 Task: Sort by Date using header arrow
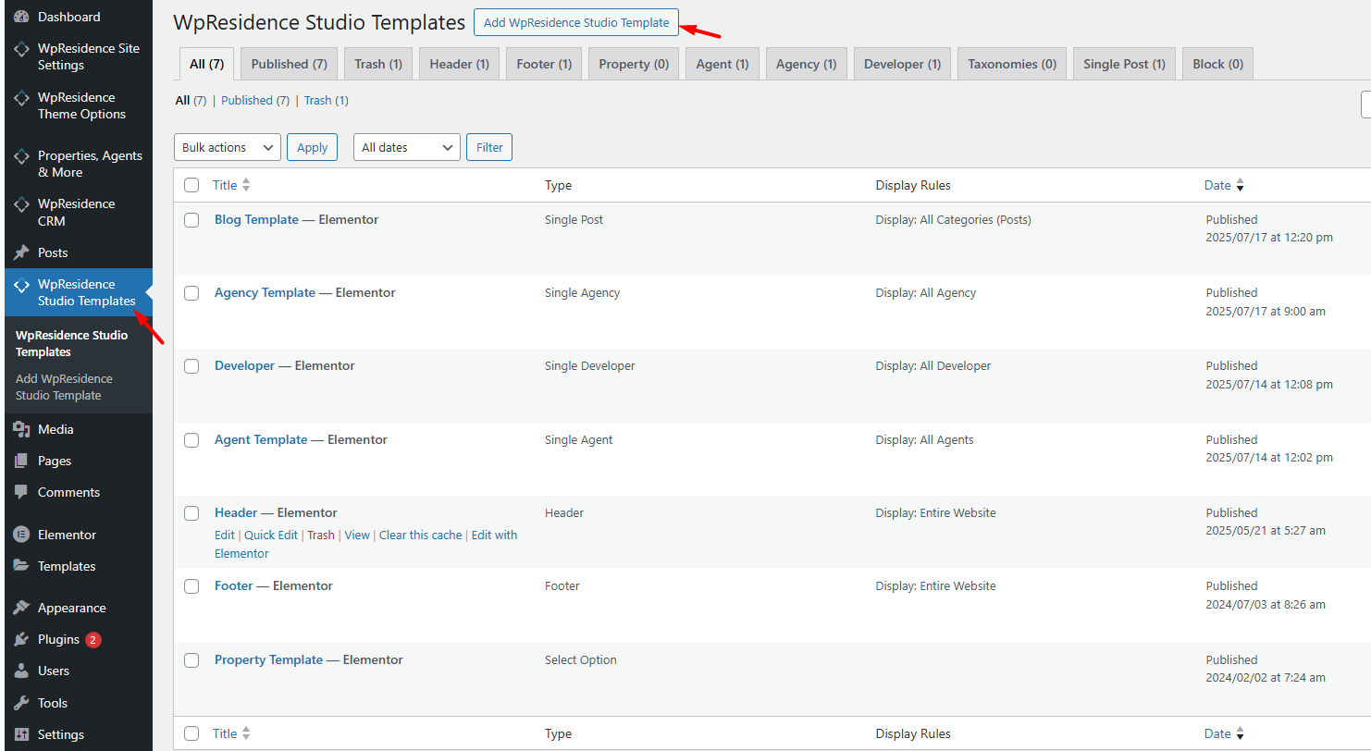click(1240, 186)
